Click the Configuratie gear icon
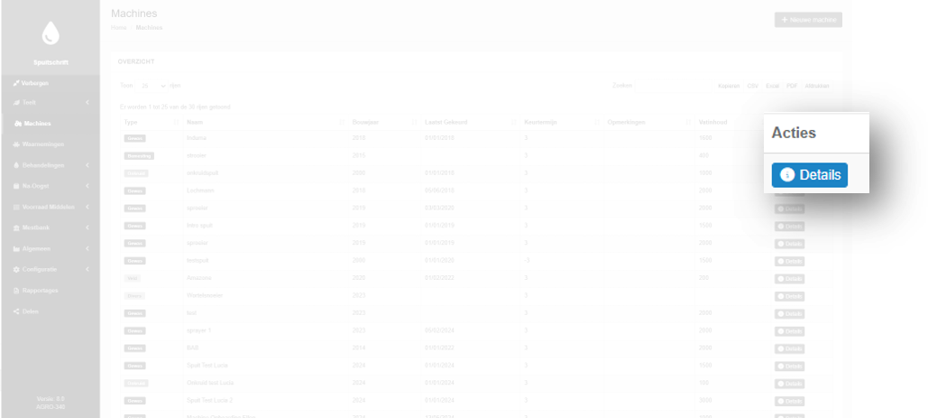 point(16,269)
